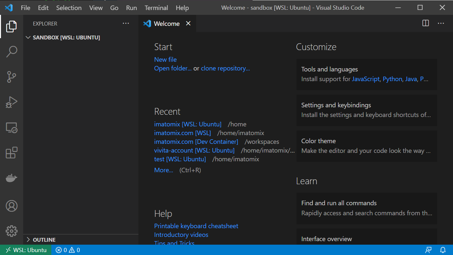The image size is (453, 255).
Task: Click the /home/imatomix path beside imatomix.com [WSL]
Action: point(241,133)
